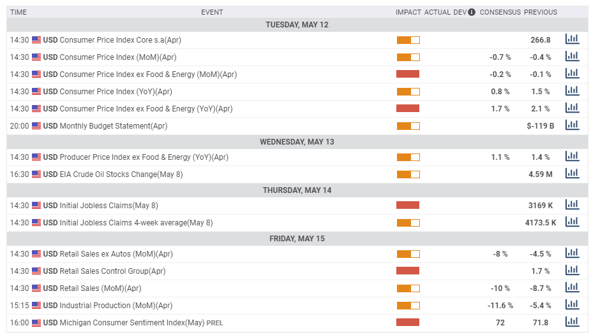
Task: Open chart icon for Michigan Consumer Sentiment Index
Action: point(572,322)
